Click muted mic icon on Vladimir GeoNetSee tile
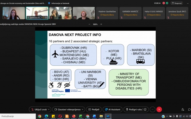 [x=98, y=18]
